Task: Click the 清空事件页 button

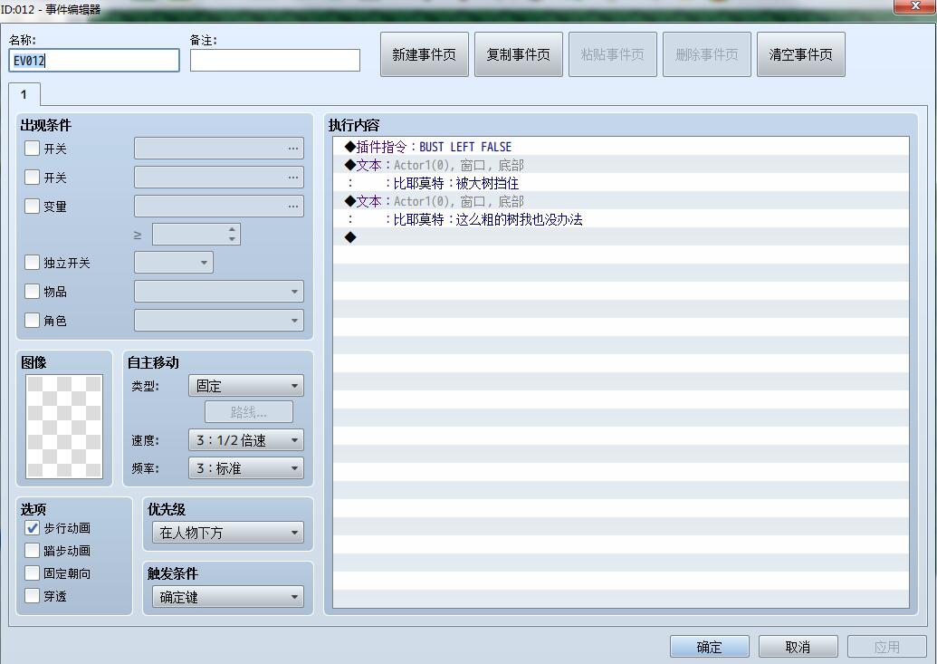Action: click(801, 54)
